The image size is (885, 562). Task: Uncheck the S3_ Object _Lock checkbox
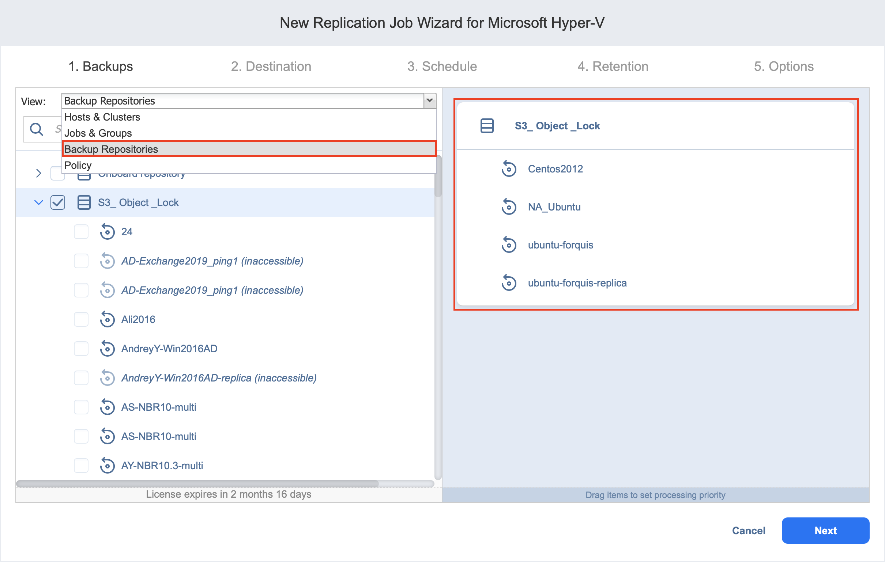(x=58, y=202)
